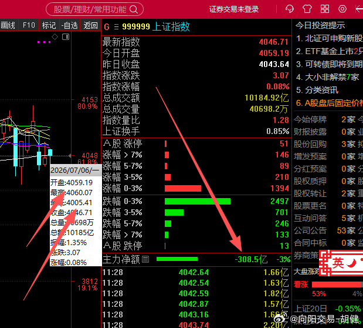Click the 主力净额 value -308.5亿
This screenshot has height=328, width=363.
point(251,259)
